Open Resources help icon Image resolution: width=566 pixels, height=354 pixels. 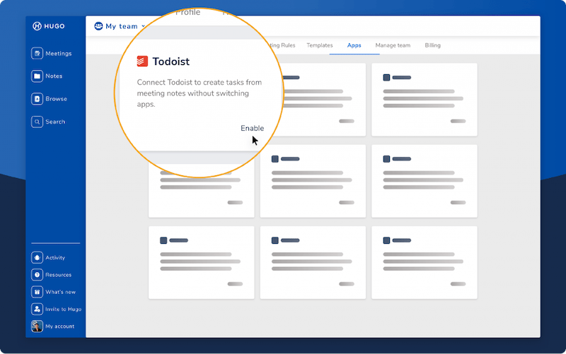(37, 275)
